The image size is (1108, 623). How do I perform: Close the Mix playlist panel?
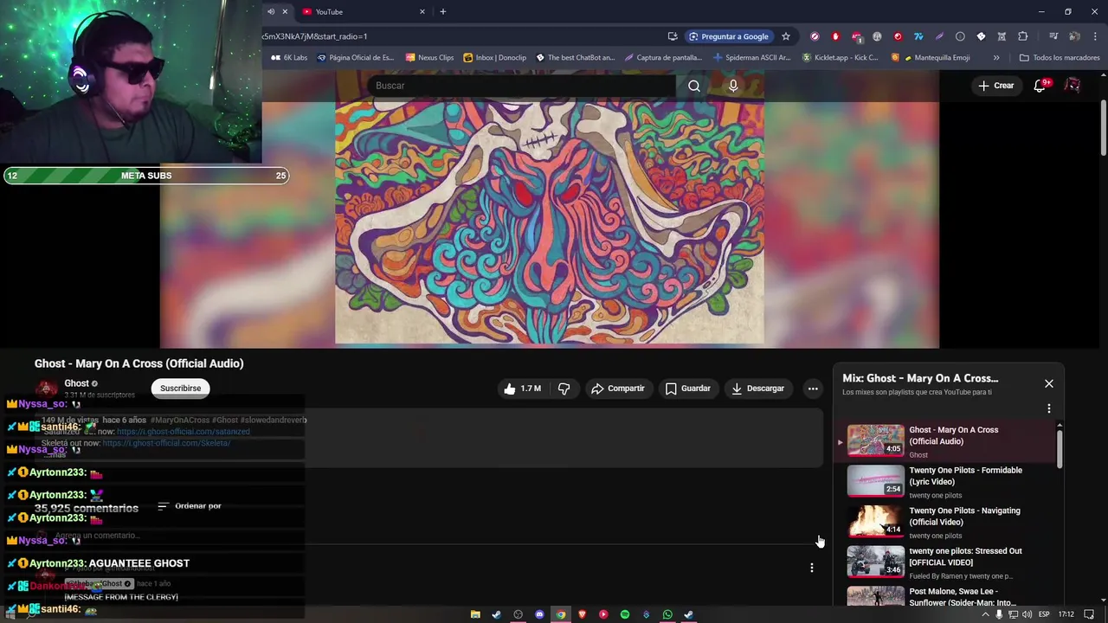coord(1049,383)
